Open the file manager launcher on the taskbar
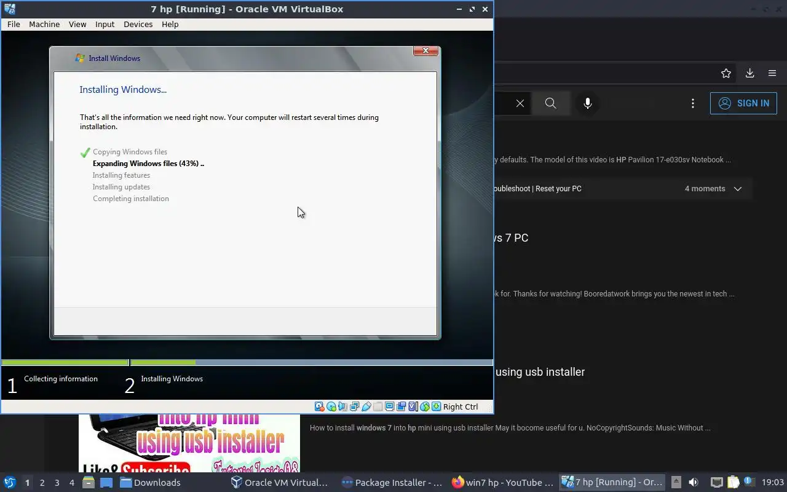This screenshot has height=492, width=787. (x=88, y=483)
